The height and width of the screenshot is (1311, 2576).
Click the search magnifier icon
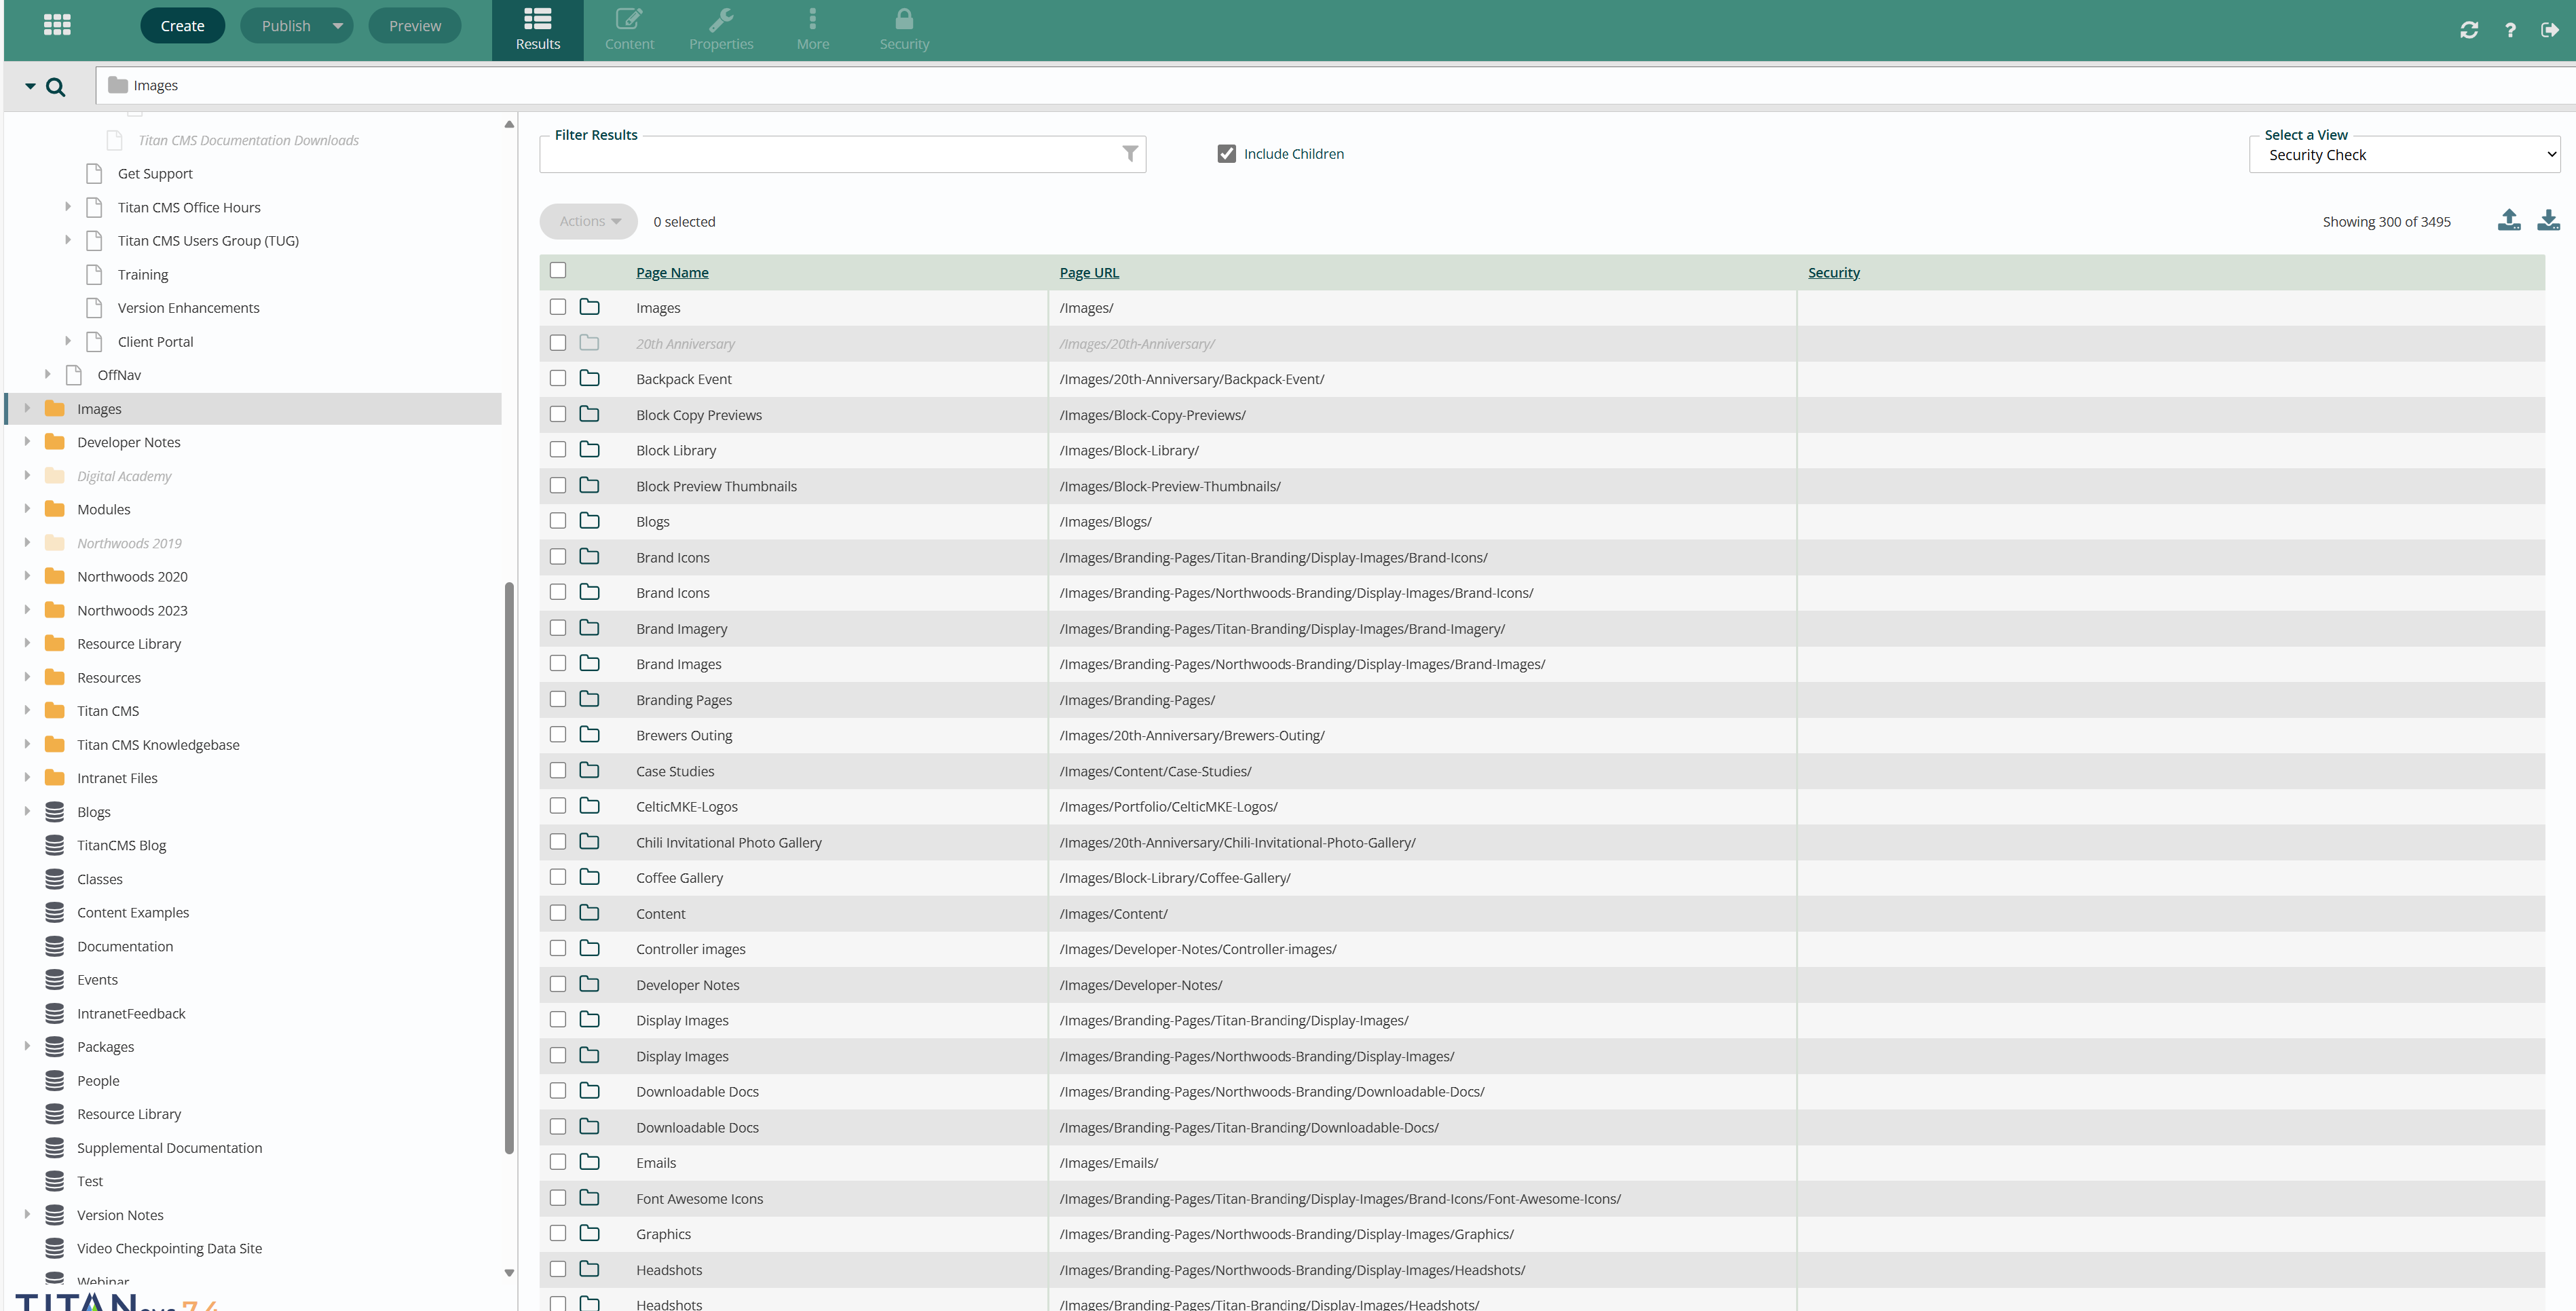(x=56, y=87)
